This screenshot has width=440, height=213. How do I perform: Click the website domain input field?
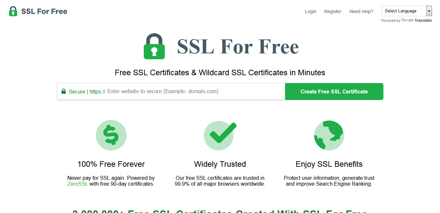coord(195,92)
